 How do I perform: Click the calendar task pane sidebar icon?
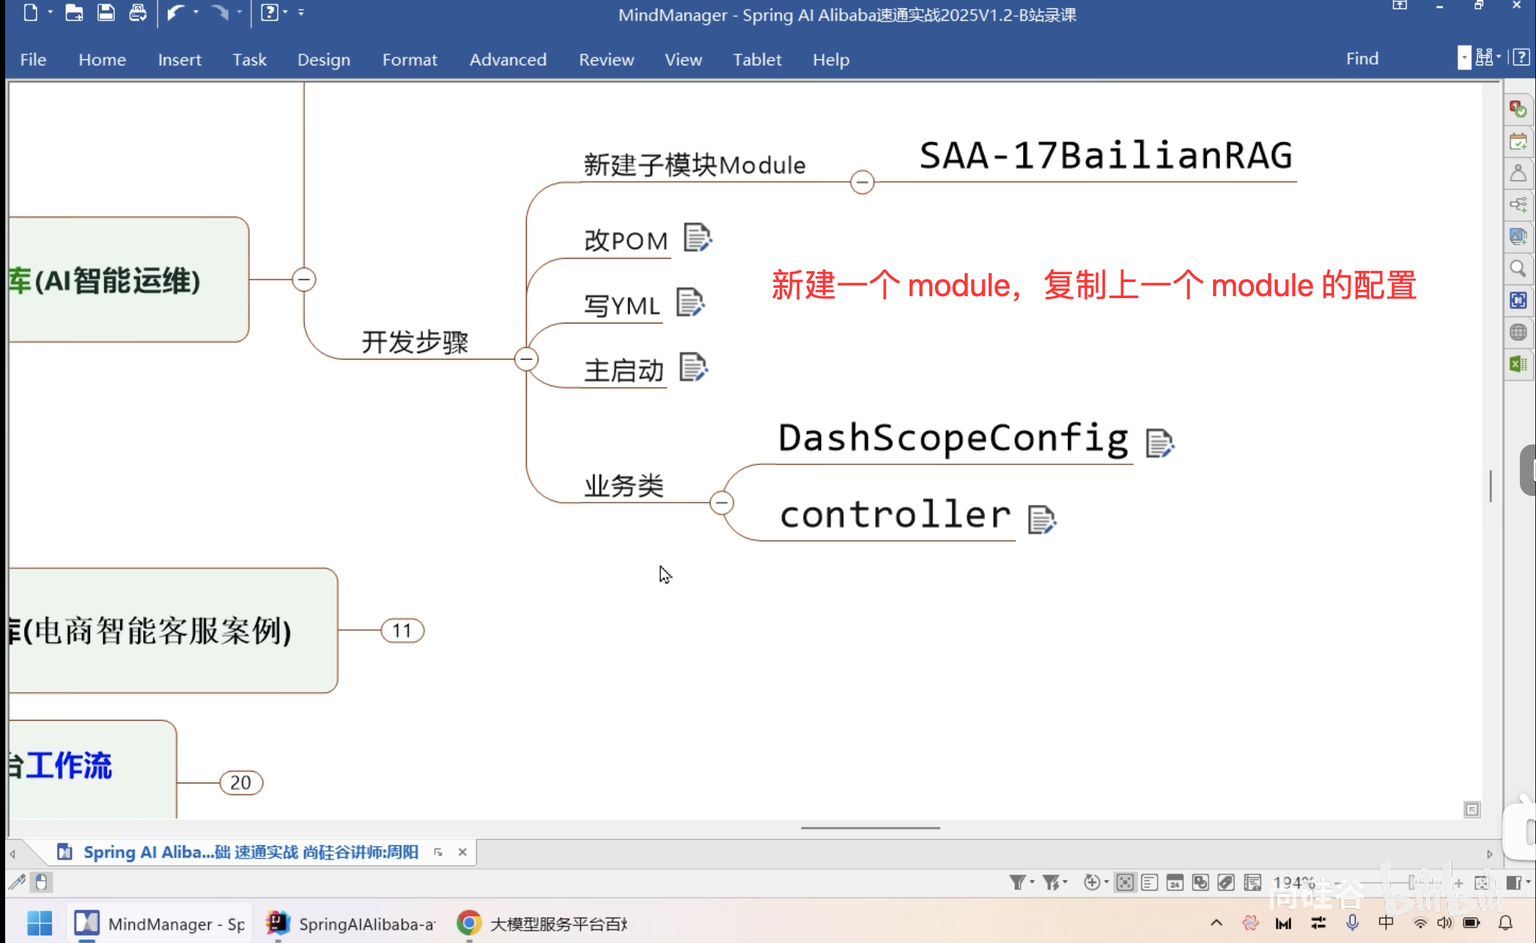1518,142
